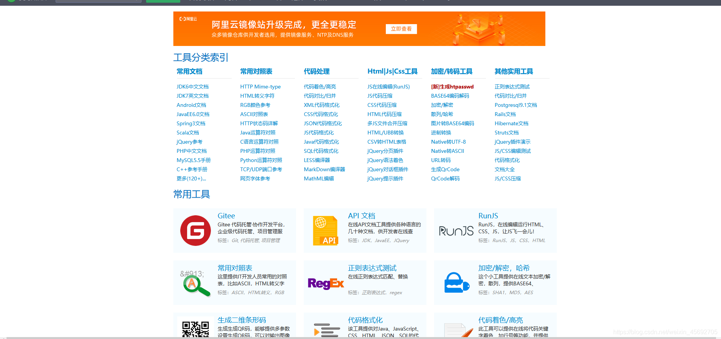Open JS/CSS压缩 link
Viewport: 721px width, 339px height.
508,179
